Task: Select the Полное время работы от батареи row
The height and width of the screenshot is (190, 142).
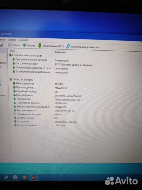Action: [33, 68]
